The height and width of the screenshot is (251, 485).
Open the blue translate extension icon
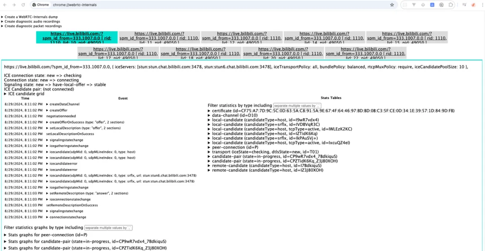(432, 5)
